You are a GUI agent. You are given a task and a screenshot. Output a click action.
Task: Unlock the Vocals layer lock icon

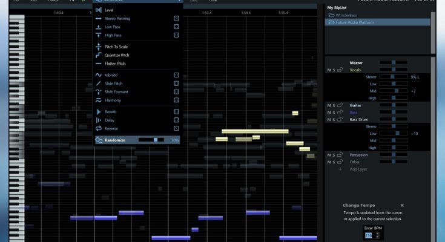coord(340,70)
